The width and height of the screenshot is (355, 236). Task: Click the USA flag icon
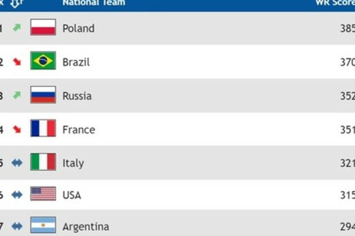[43, 194]
